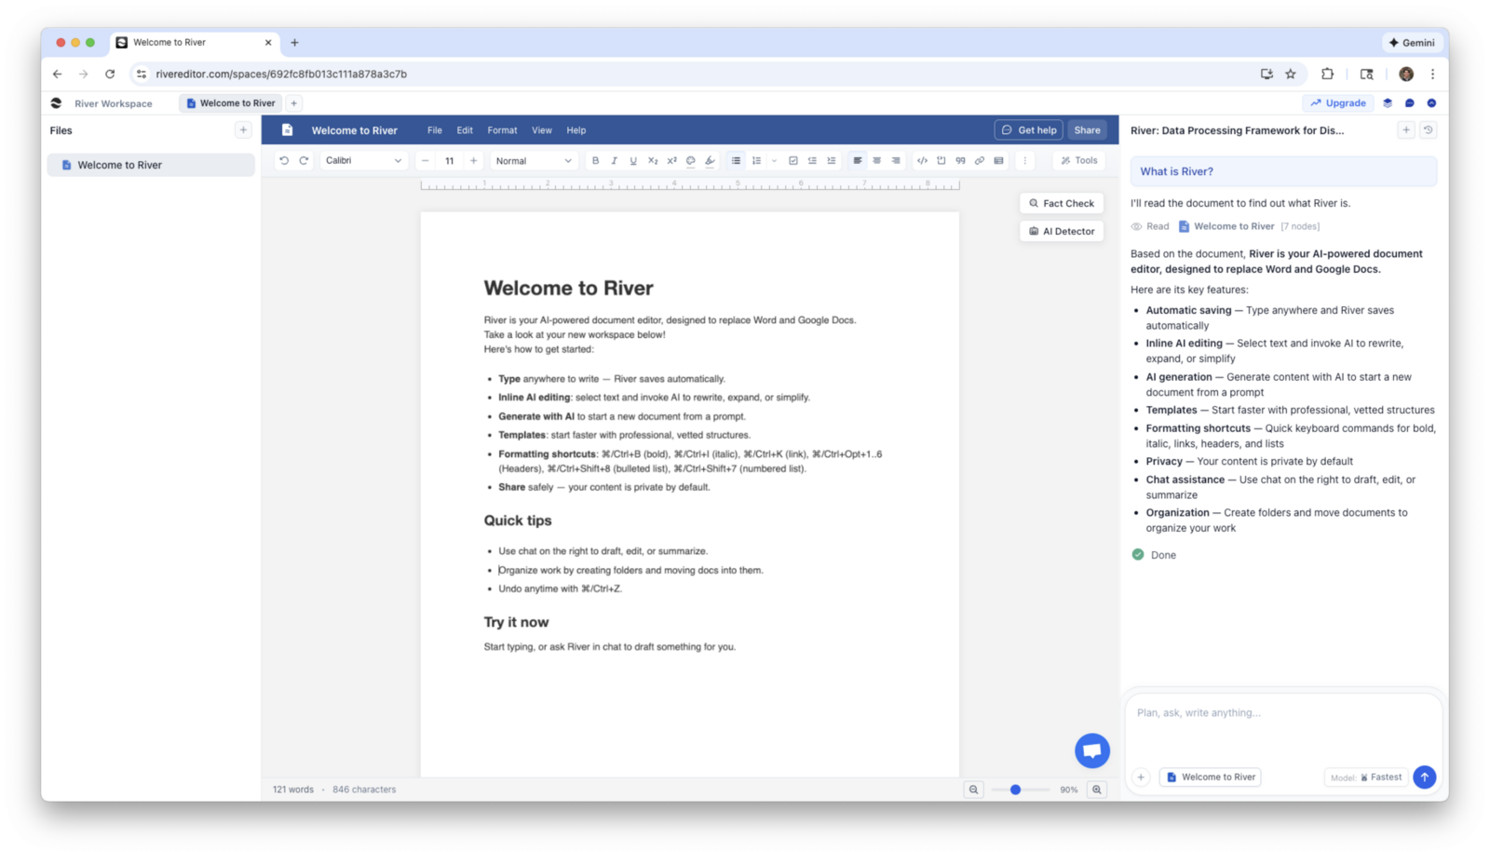The width and height of the screenshot is (1490, 852).
Task: Apply center text alignment
Action: pos(876,160)
